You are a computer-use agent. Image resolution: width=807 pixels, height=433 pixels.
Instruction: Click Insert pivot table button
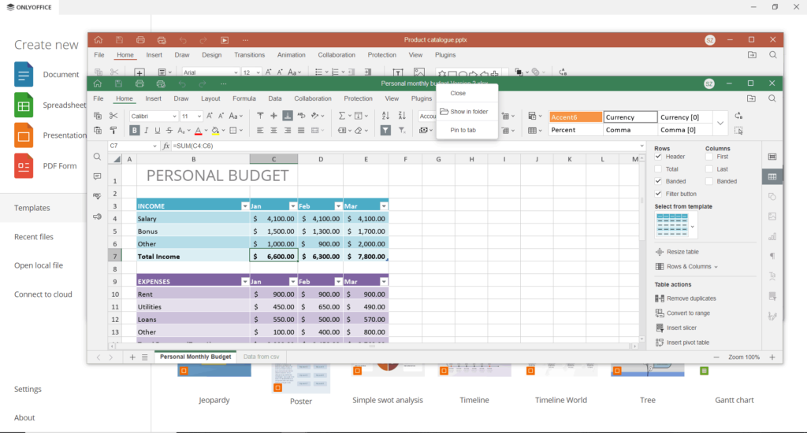(x=687, y=342)
